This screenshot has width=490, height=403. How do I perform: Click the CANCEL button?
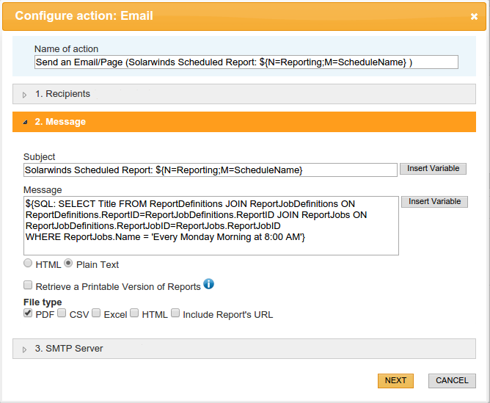[452, 381]
